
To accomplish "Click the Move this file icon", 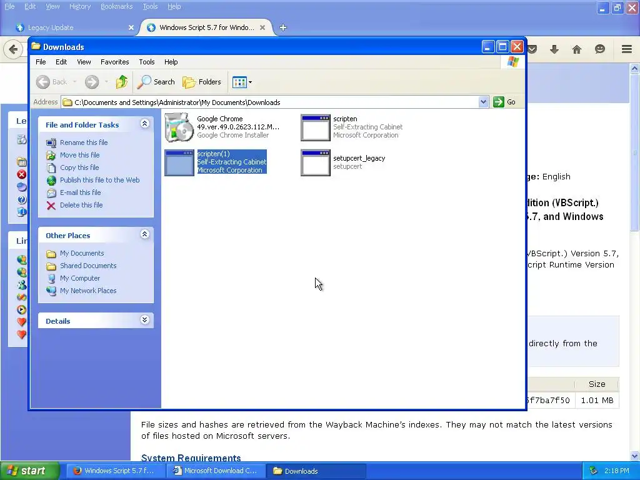I will click(x=51, y=155).
